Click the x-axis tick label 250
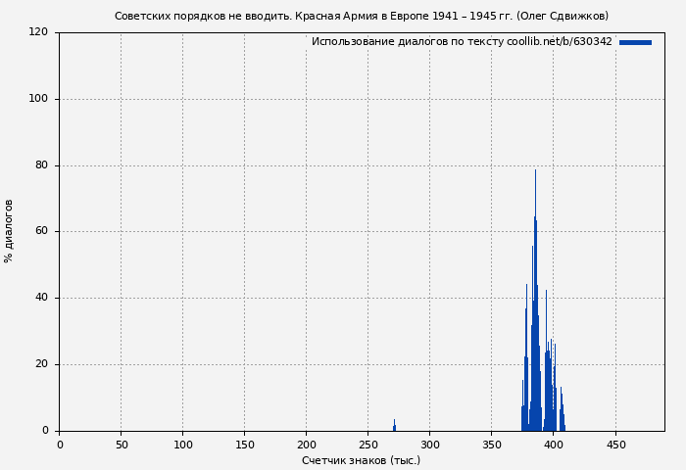 368,445
